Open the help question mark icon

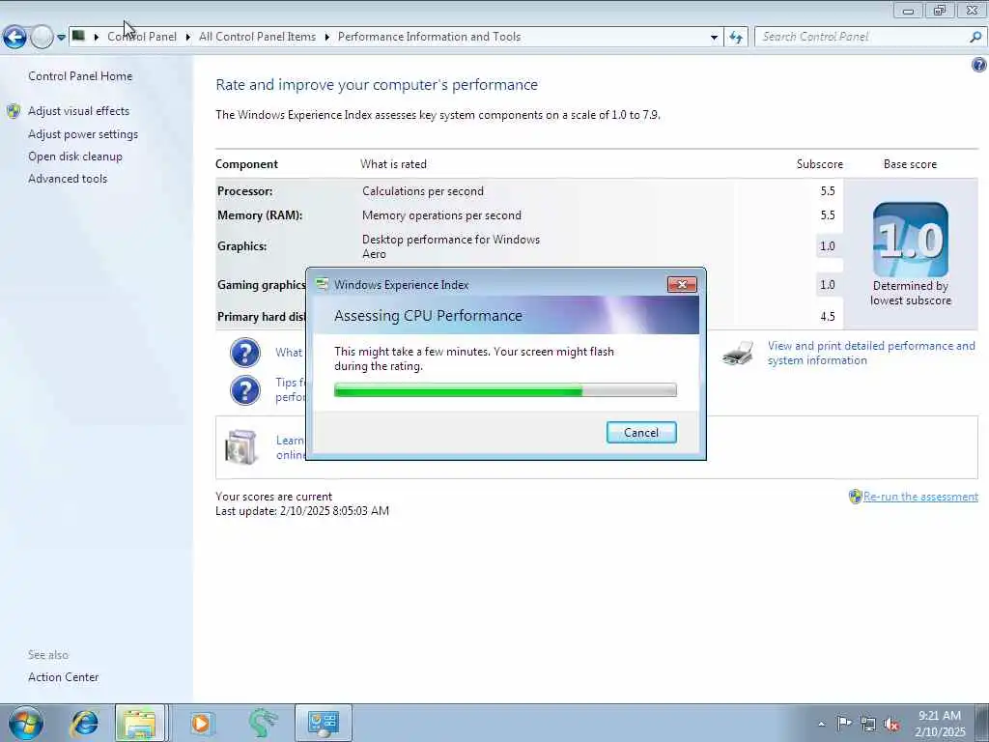click(979, 65)
